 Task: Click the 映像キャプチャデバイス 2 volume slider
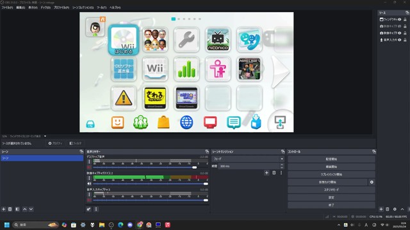tap(151, 184)
